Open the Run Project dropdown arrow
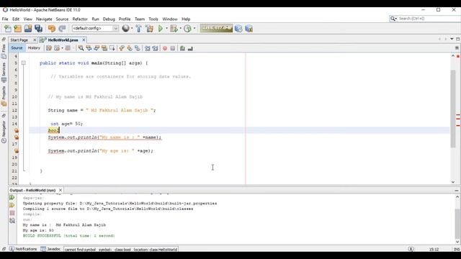This screenshot has width=461, height=259. (166, 29)
